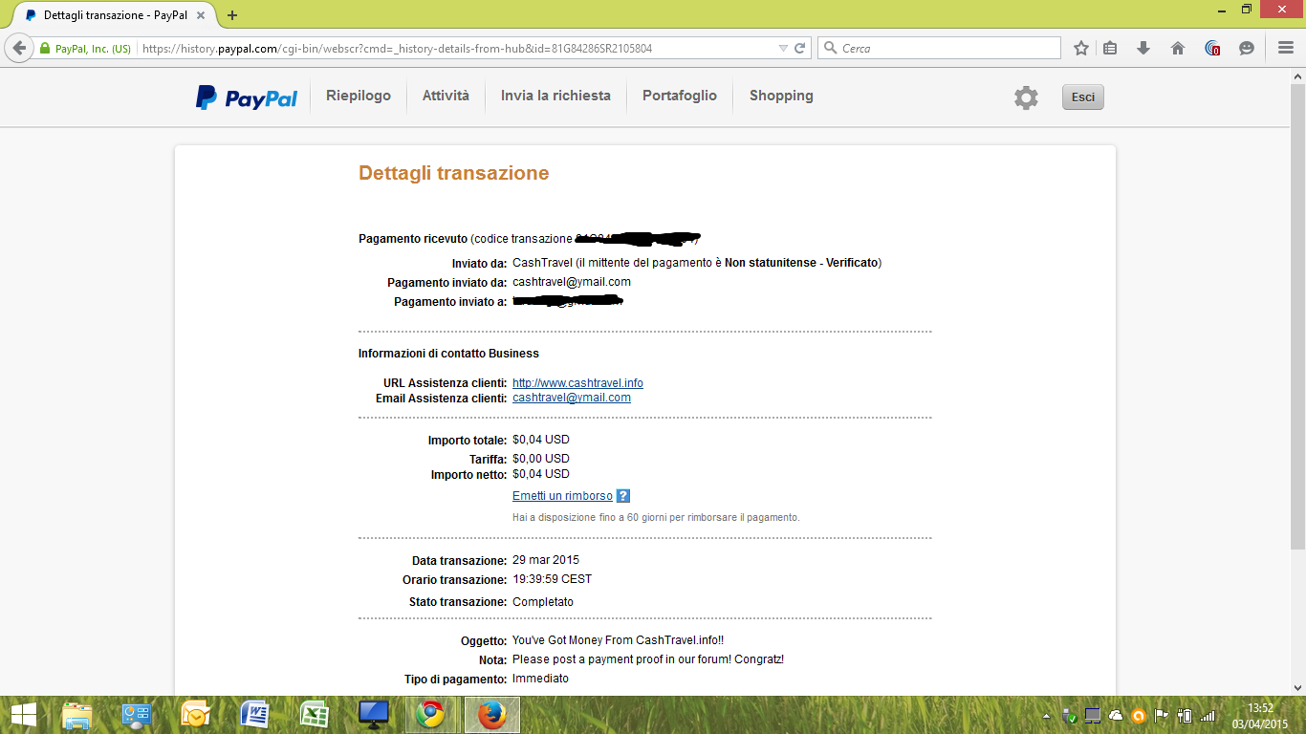Click the Completato status text
Viewport: 1306px width, 734px height.
tap(543, 602)
